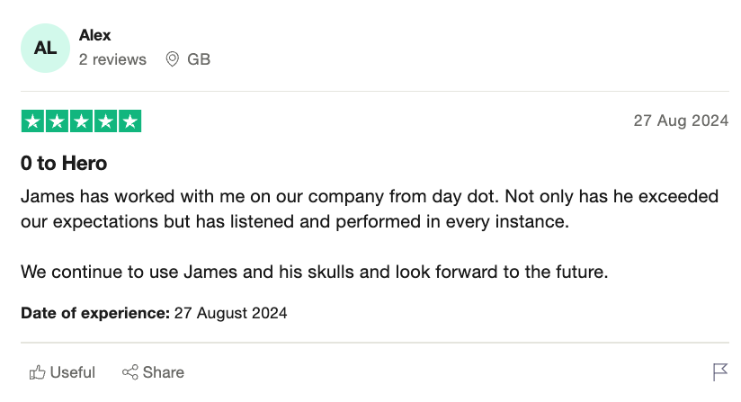This screenshot has height=402, width=741.
Task: Click the location pin icon next to GB
Action: (x=173, y=59)
